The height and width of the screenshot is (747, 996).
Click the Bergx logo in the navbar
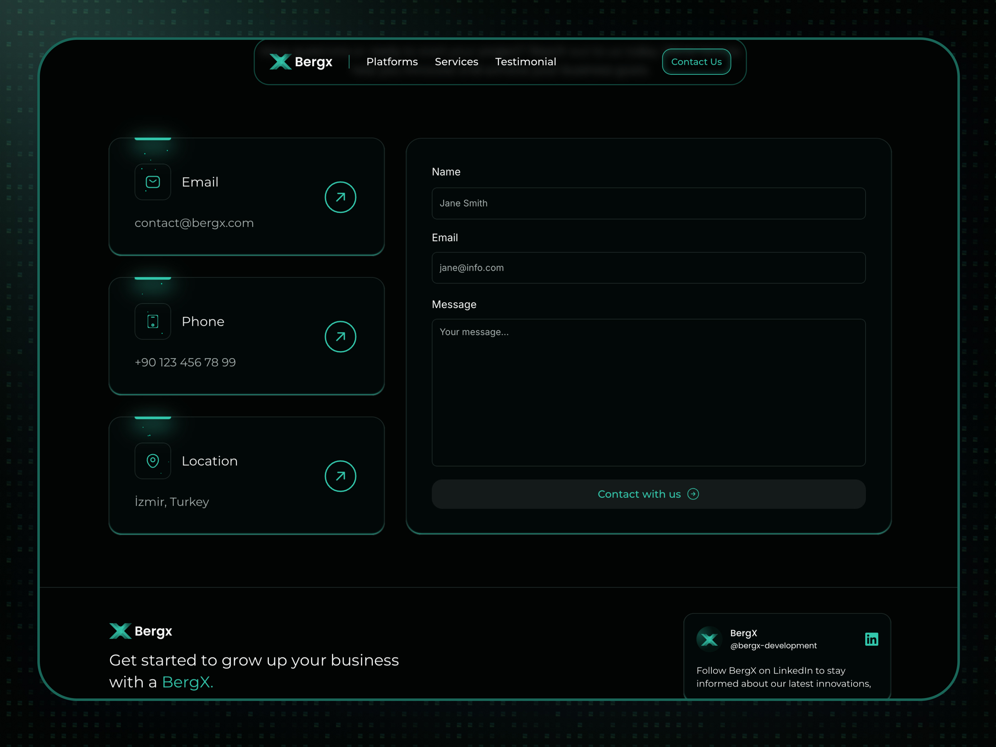click(300, 62)
